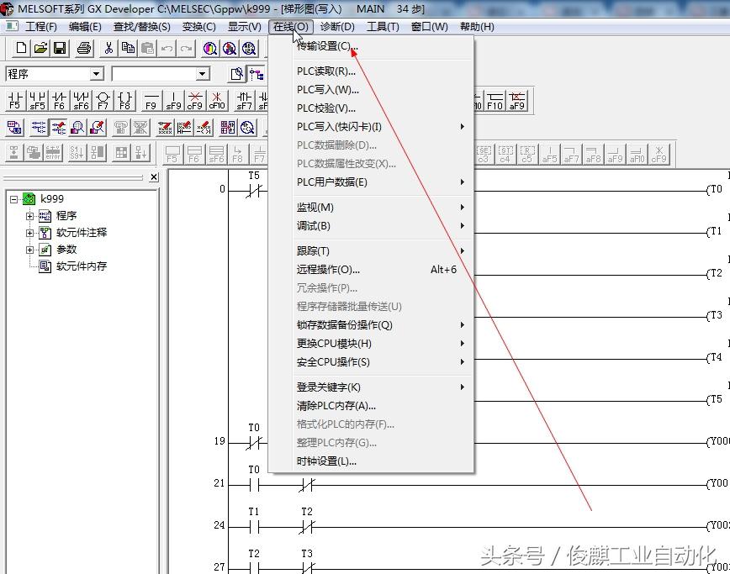Image resolution: width=730 pixels, height=574 pixels.
Task: Close the project tree panel
Action: [x=154, y=177]
